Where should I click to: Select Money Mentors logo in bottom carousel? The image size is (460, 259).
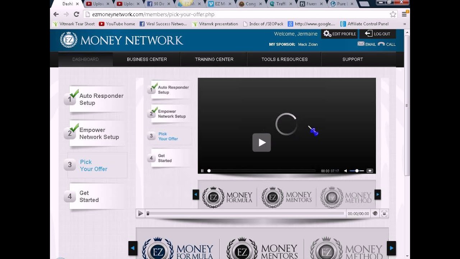pos(262,248)
